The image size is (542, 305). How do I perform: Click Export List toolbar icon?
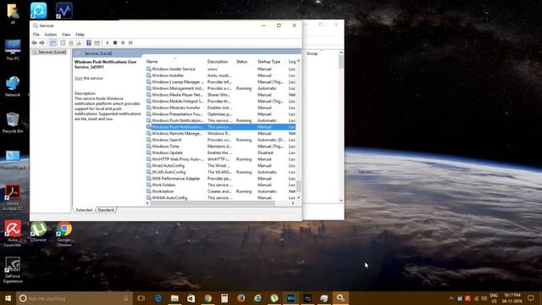pyautogui.click(x=79, y=43)
